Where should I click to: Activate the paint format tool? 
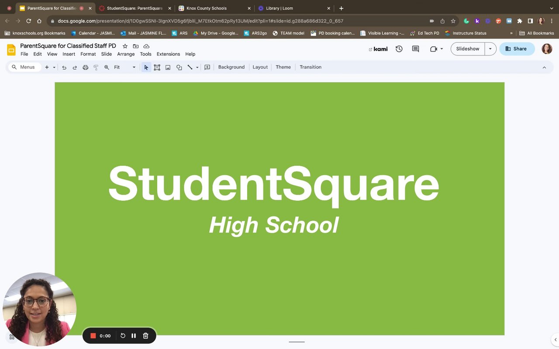click(x=96, y=67)
